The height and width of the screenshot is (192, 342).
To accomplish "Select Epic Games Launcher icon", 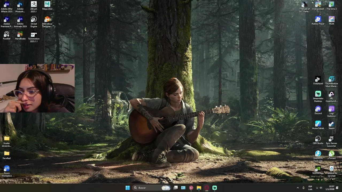I will tap(332, 142).
